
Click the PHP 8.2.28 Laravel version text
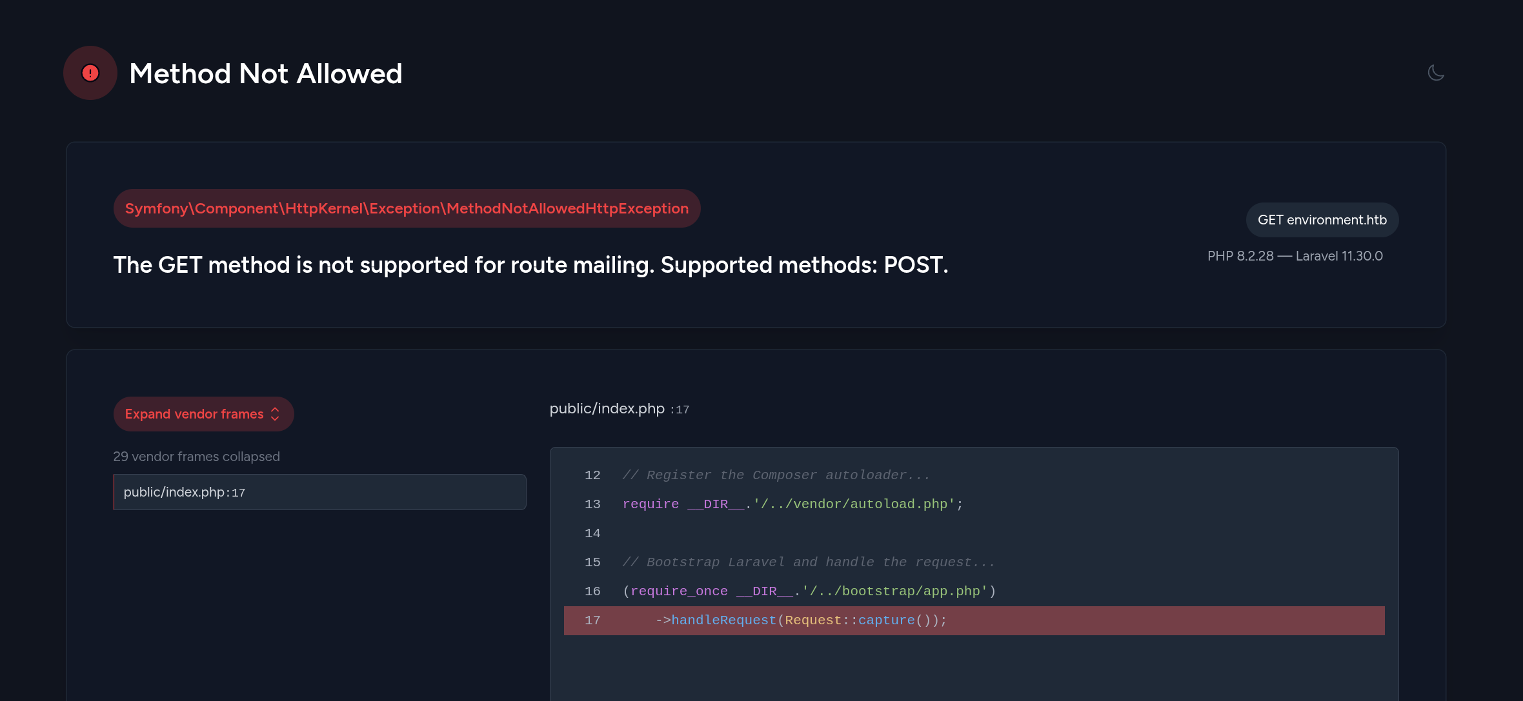click(x=1295, y=256)
